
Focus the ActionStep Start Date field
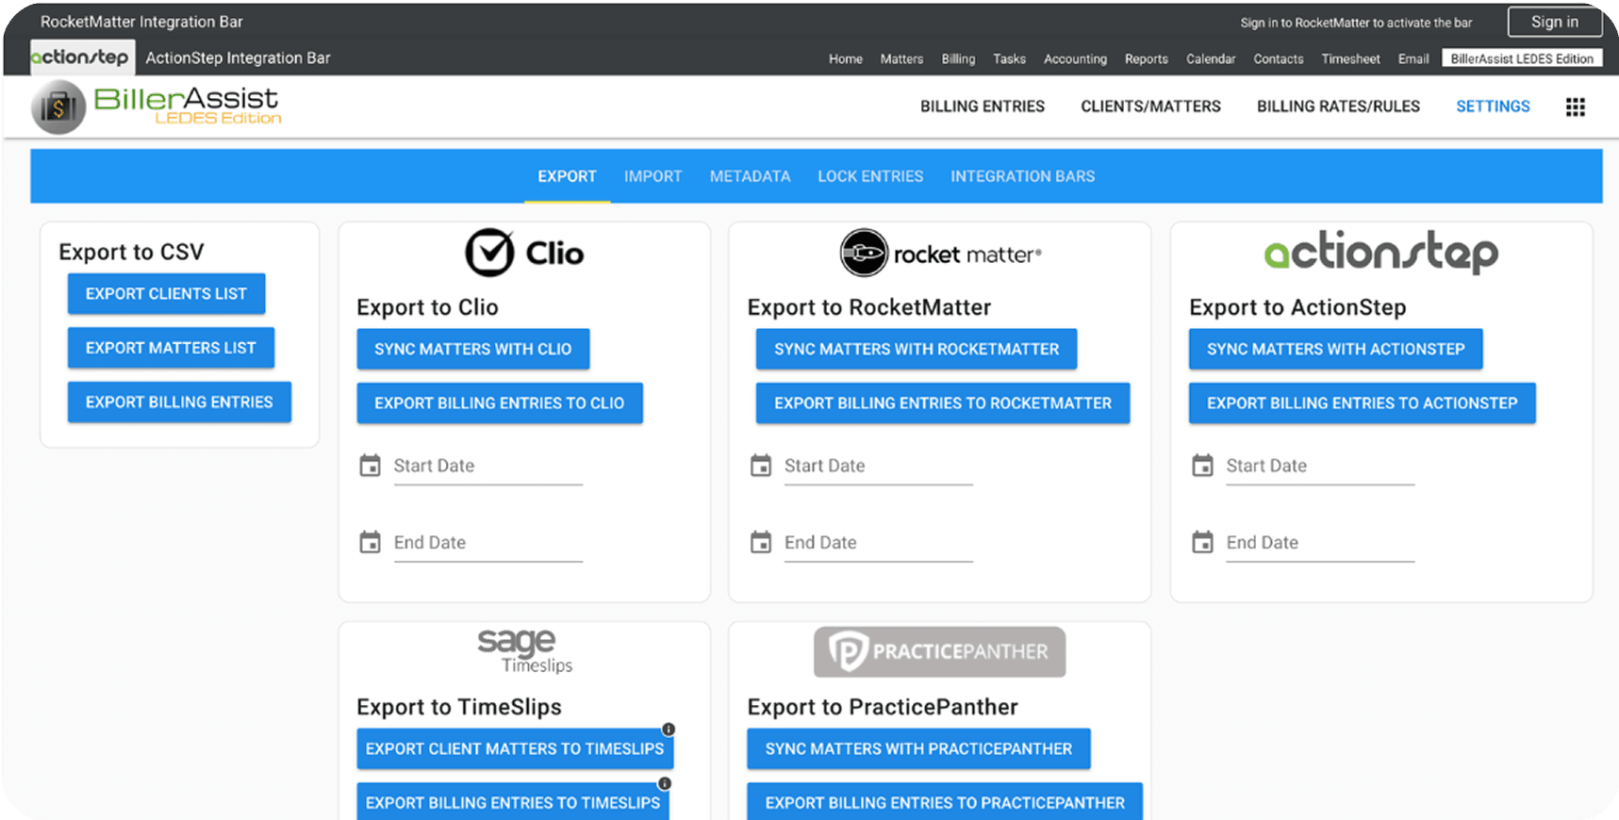(1321, 467)
